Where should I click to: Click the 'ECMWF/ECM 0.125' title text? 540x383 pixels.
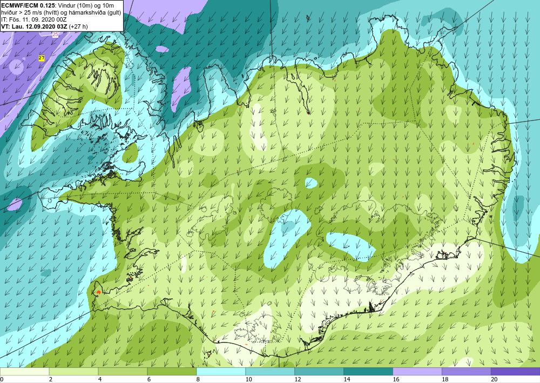[x=28, y=5]
